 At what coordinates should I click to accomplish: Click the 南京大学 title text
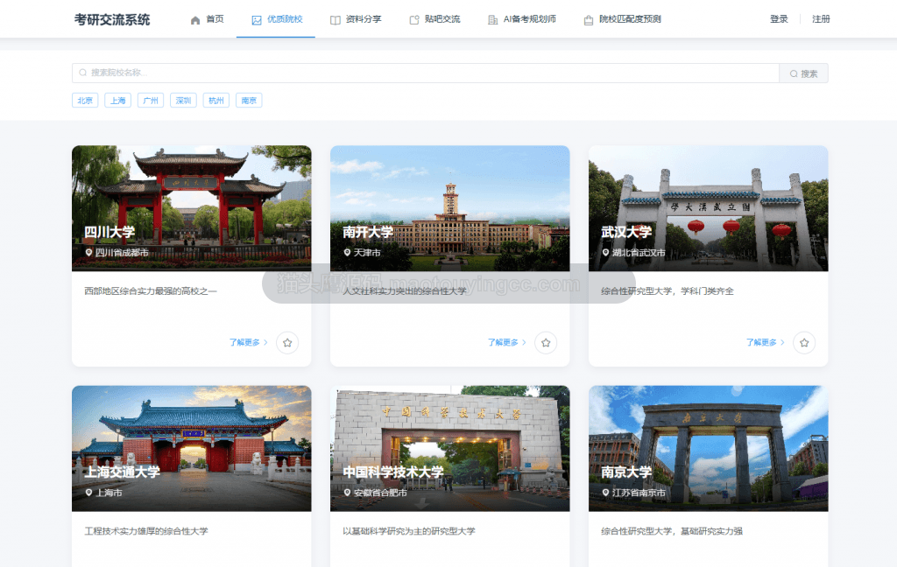pyautogui.click(x=626, y=472)
